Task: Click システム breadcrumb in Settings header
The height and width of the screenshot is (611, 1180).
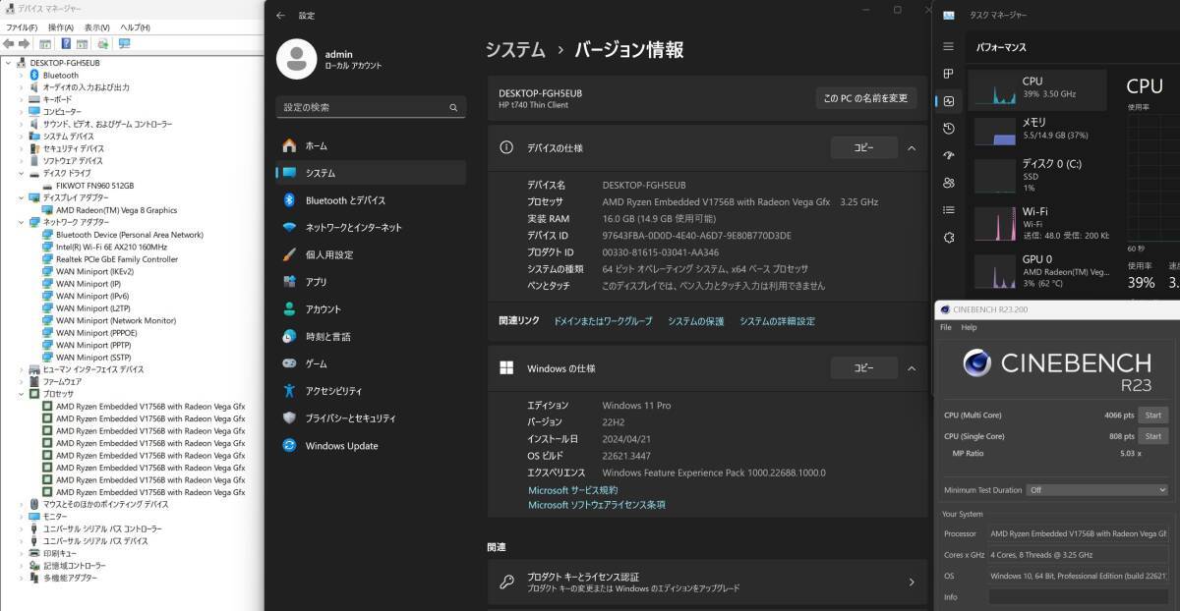Action: (515, 49)
